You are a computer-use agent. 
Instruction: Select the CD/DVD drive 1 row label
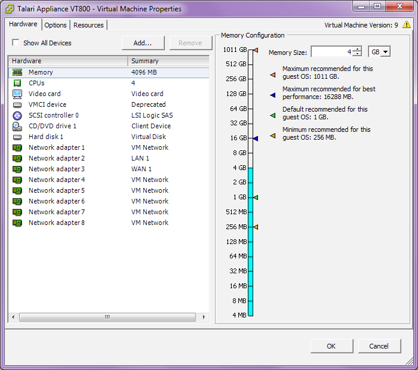pyautogui.click(x=53, y=126)
